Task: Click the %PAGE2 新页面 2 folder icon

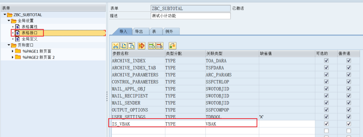Action: click(x=18, y=57)
